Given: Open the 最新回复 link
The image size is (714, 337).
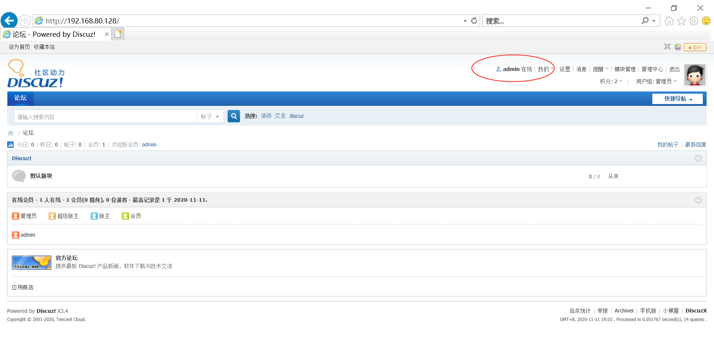Looking at the screenshot, I should [696, 145].
